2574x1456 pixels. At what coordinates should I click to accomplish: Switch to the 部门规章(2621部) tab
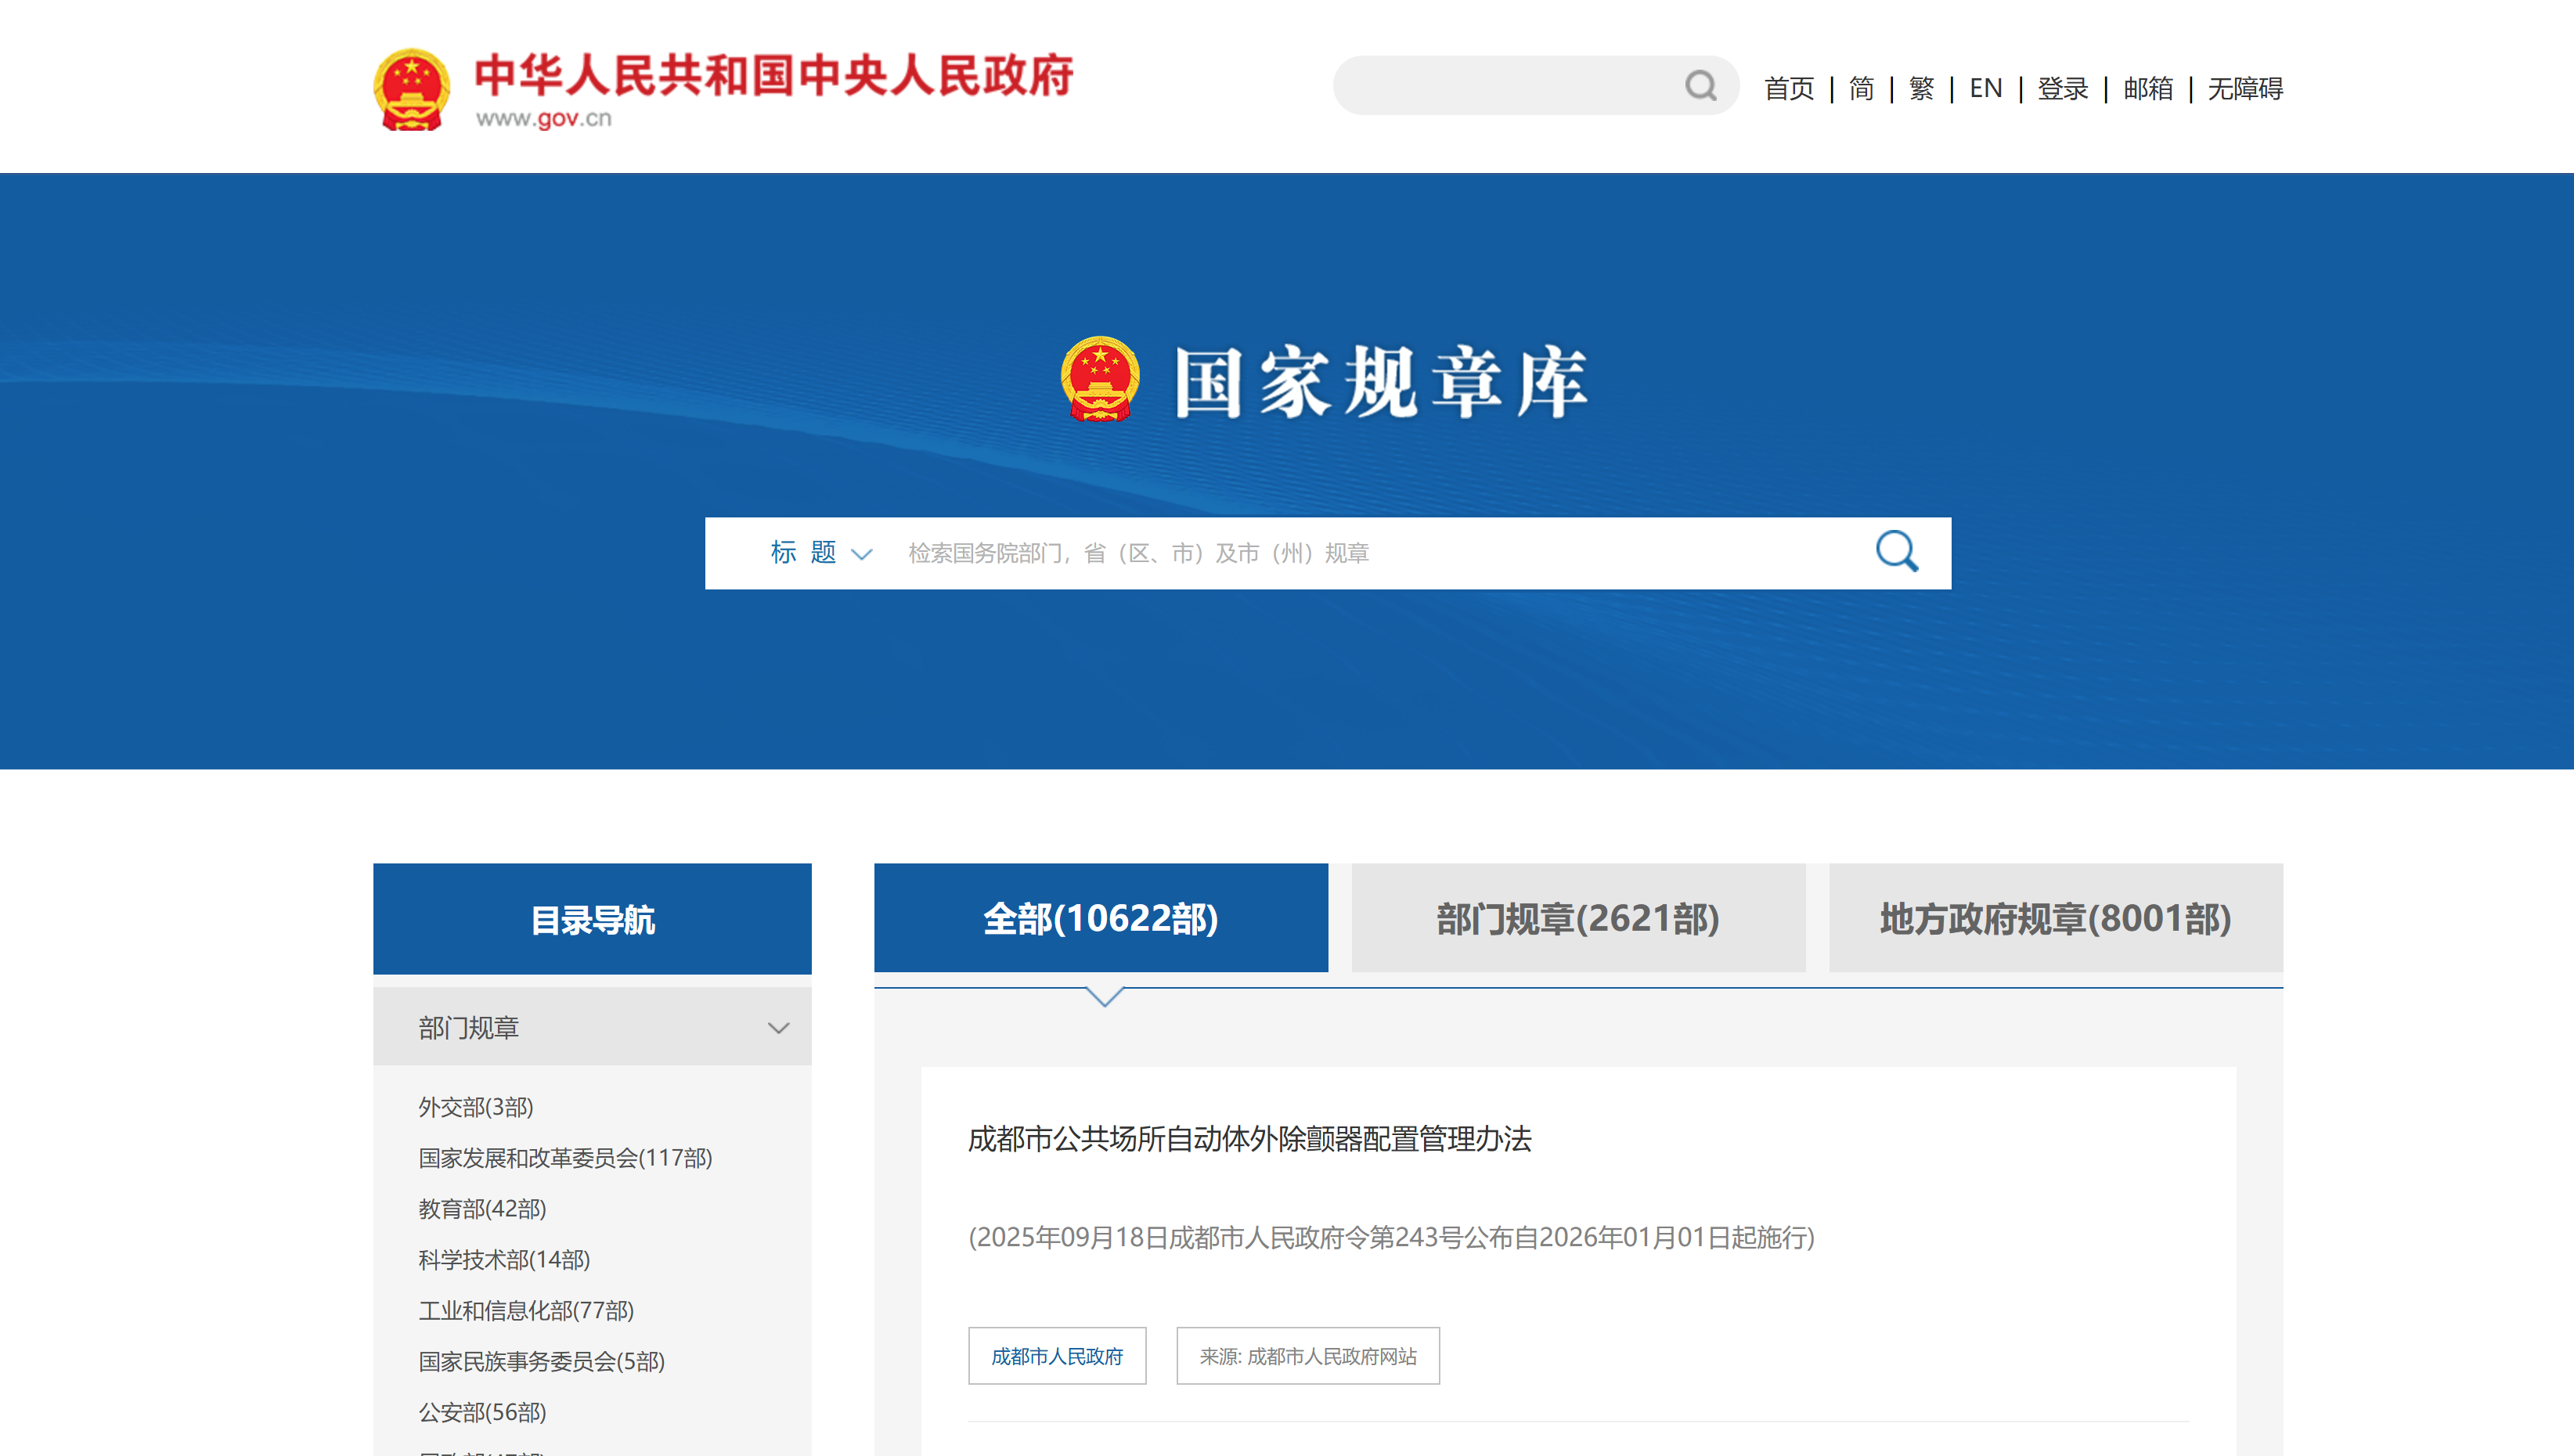pos(1578,918)
